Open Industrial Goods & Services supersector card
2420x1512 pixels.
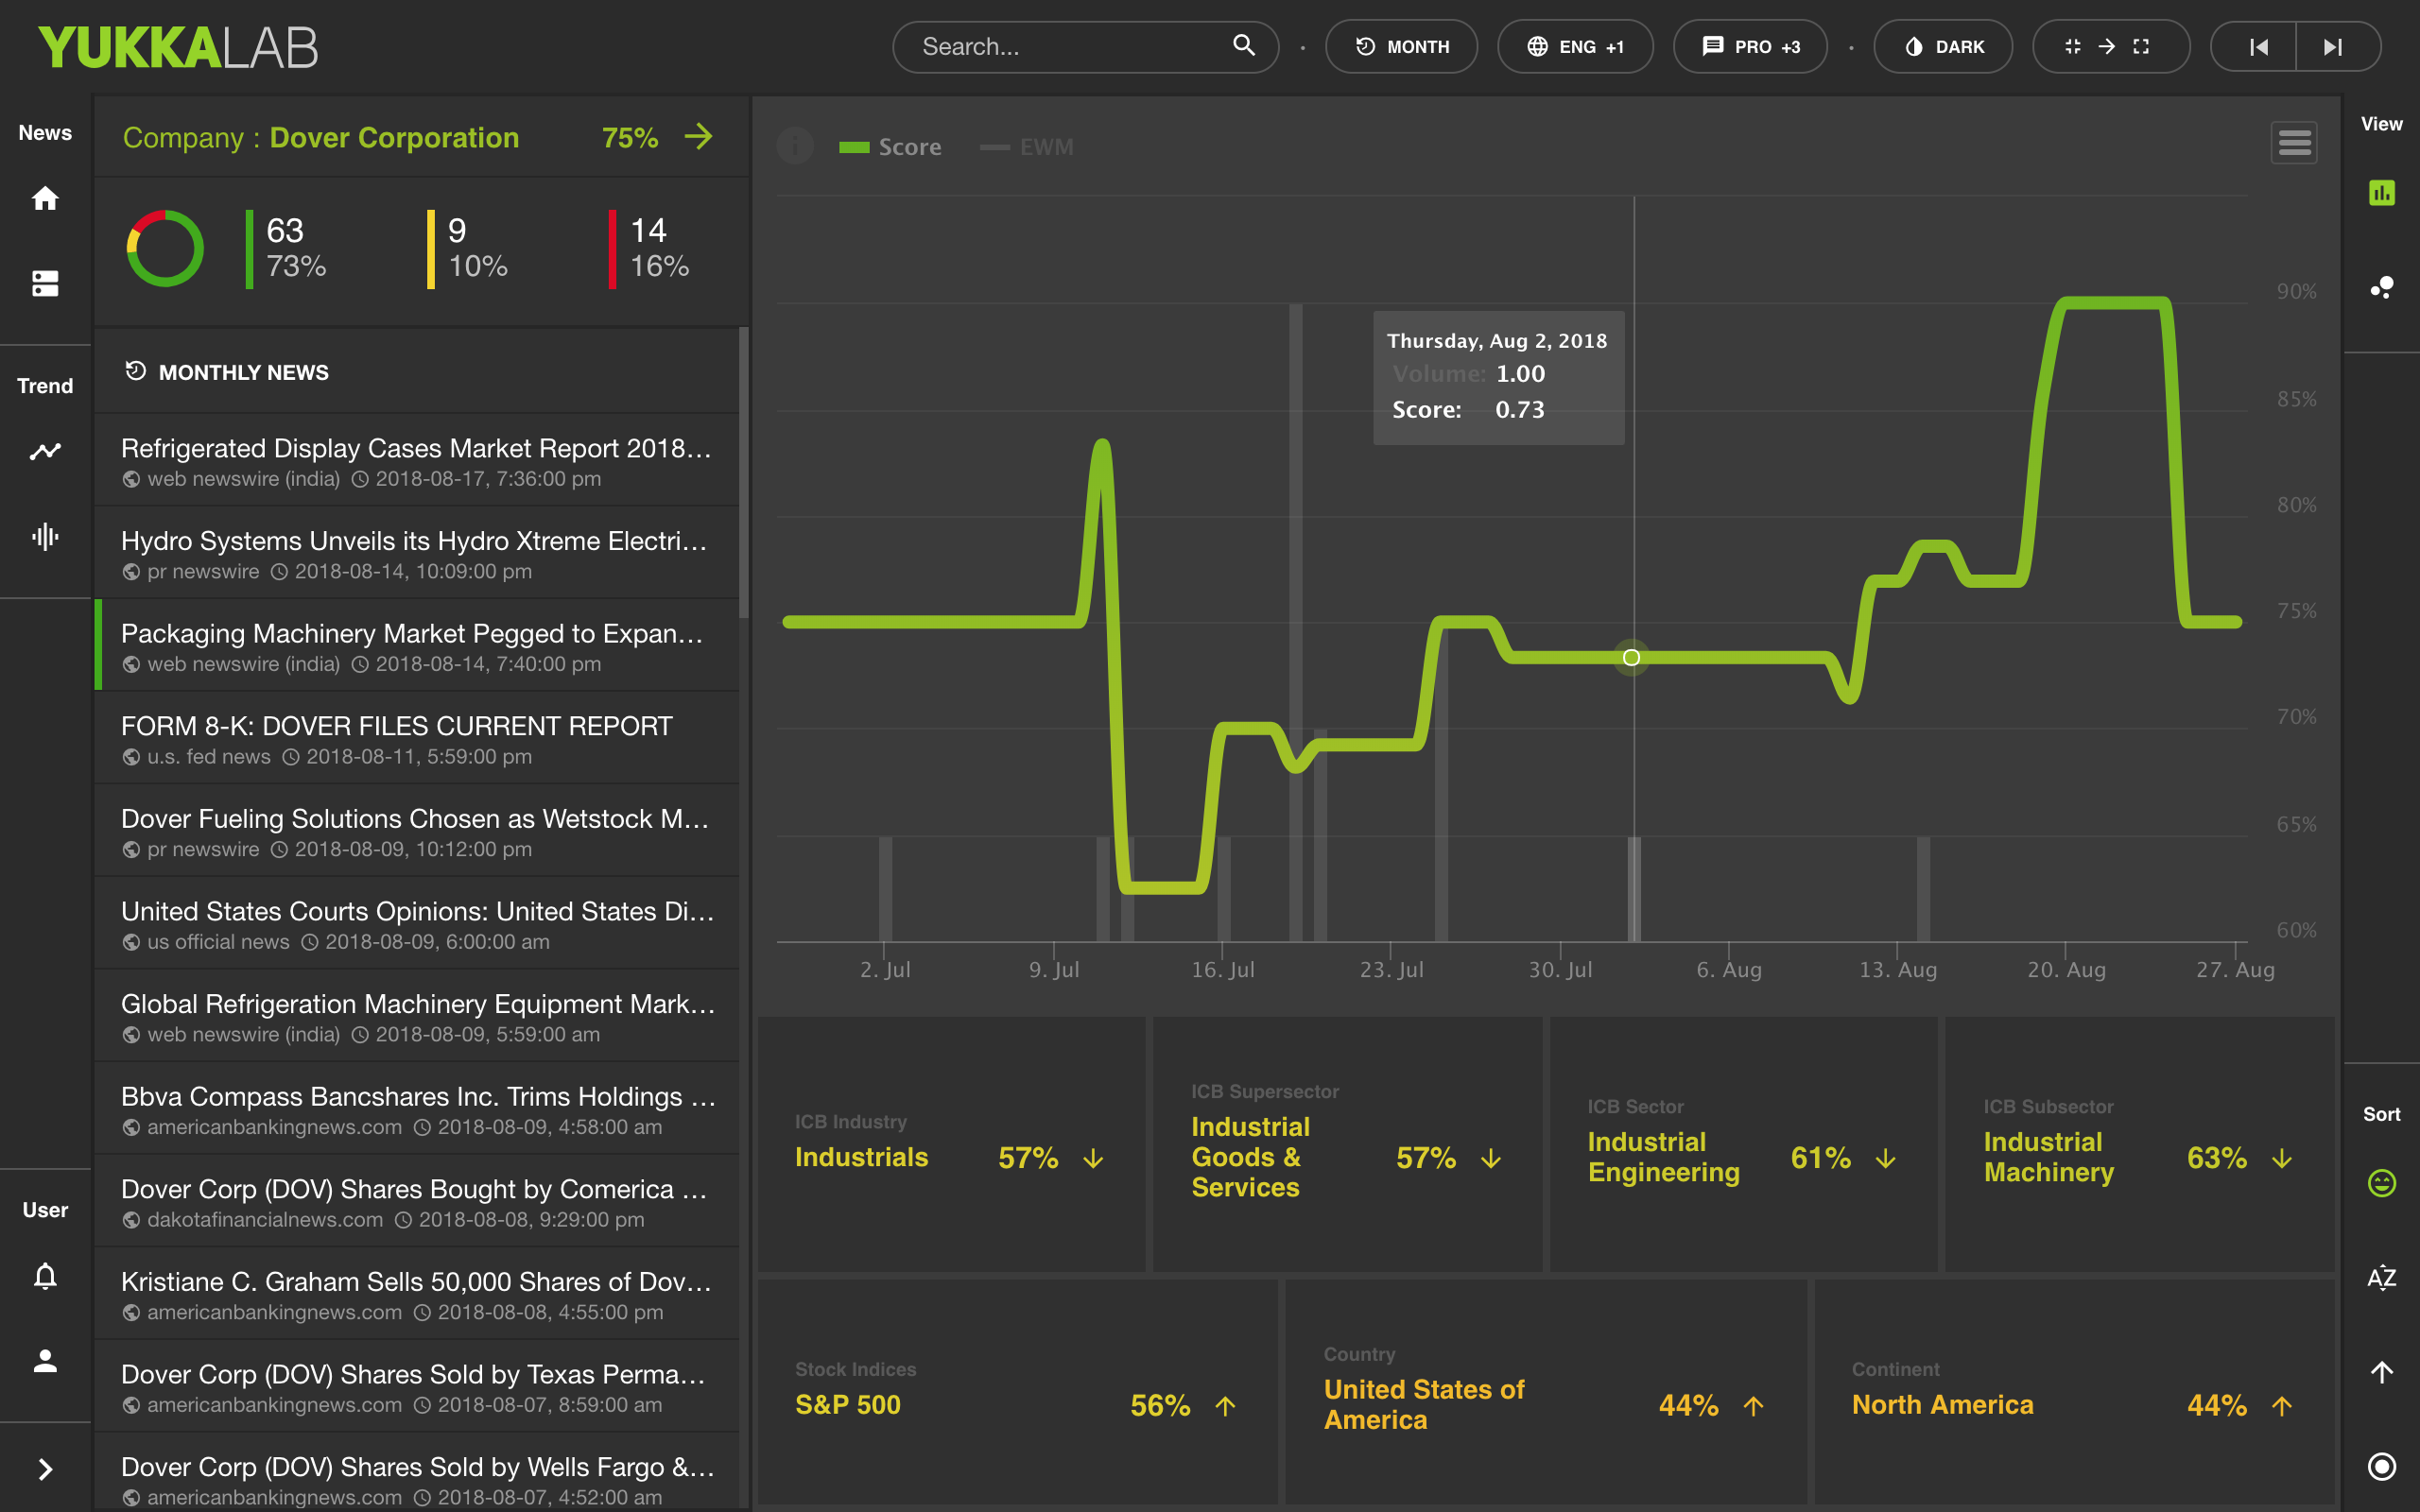point(1347,1145)
